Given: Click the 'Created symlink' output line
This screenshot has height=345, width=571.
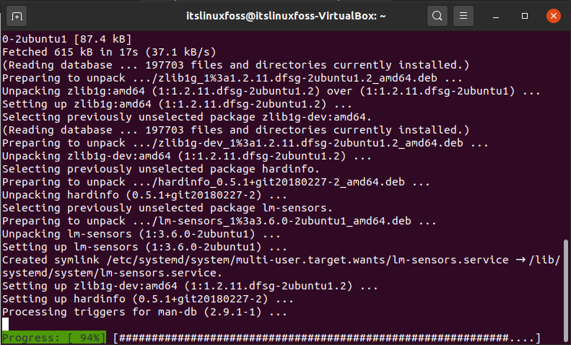Looking at the screenshot, I should (x=281, y=266).
